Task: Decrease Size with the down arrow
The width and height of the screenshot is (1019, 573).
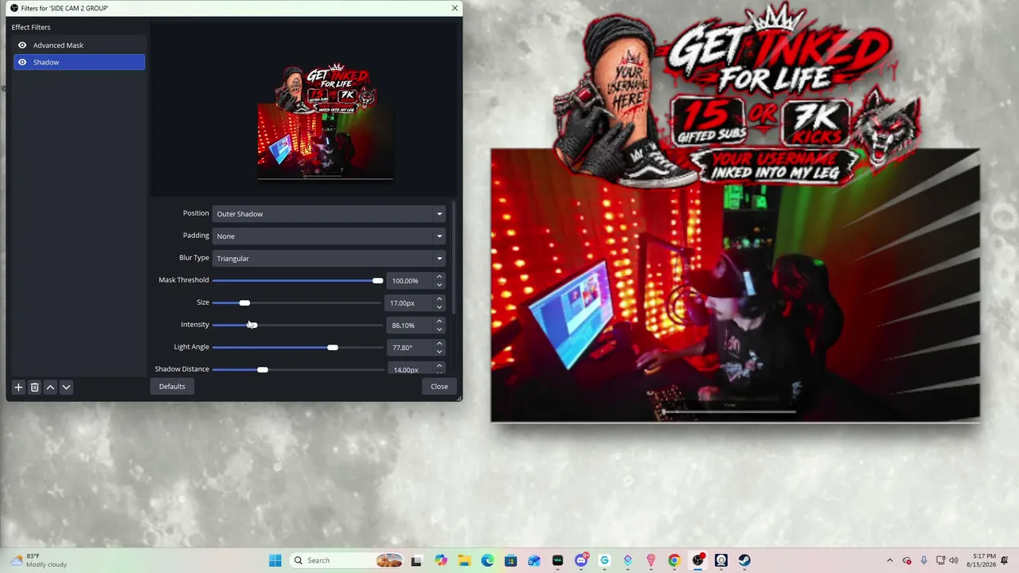Action: (439, 307)
